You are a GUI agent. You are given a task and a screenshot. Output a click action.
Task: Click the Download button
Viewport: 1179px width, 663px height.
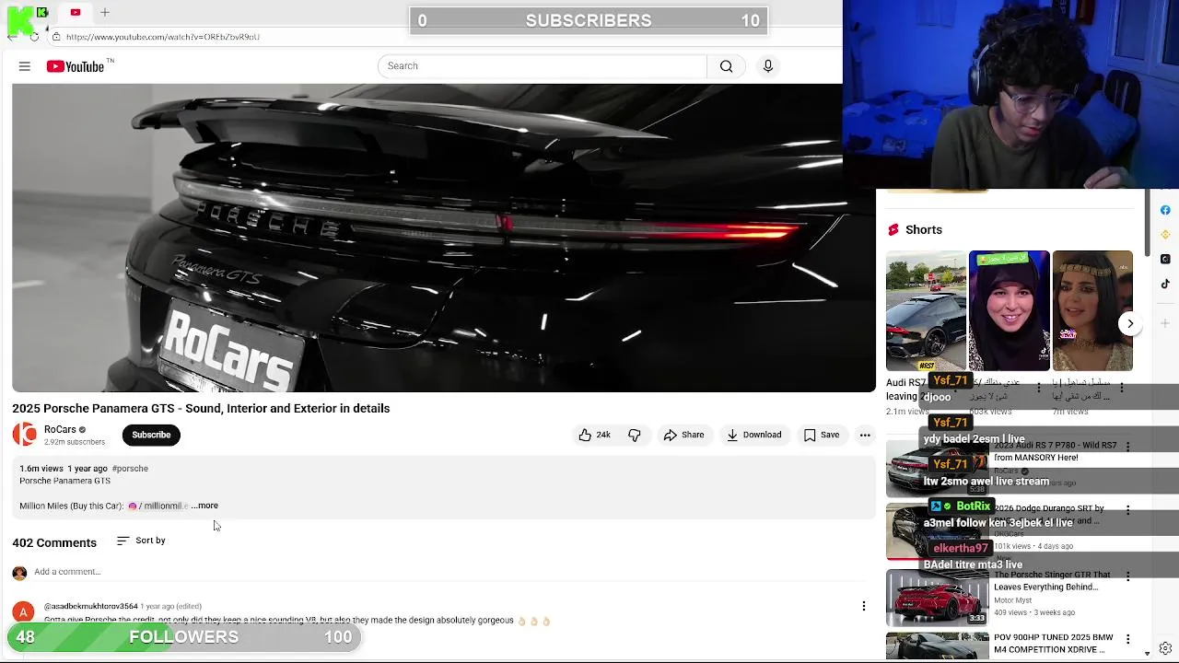click(x=753, y=435)
